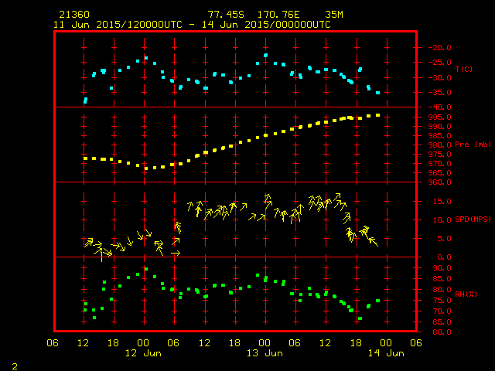Image resolution: width=495 pixels, height=371 pixels.
Task: Click the "965.0" pressure tick value
Action: click(440, 173)
